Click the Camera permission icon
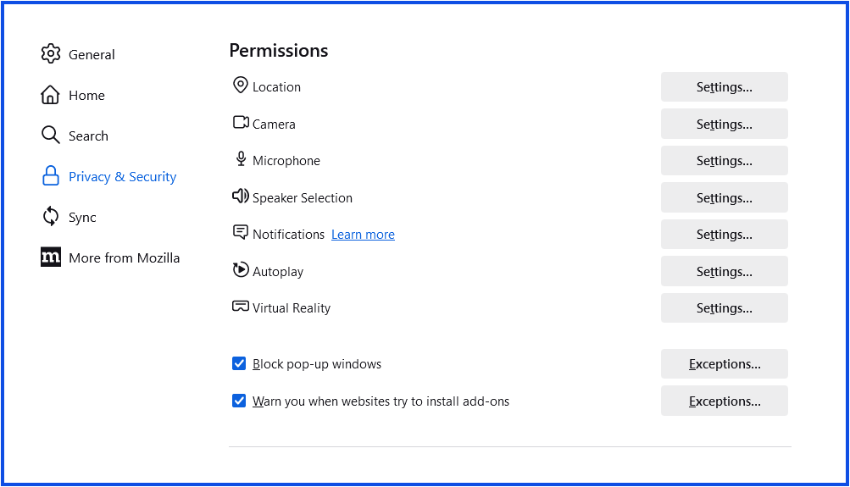The image size is (850, 487). (x=241, y=123)
